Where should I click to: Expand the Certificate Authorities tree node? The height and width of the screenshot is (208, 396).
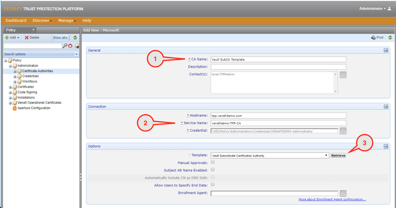15,71
